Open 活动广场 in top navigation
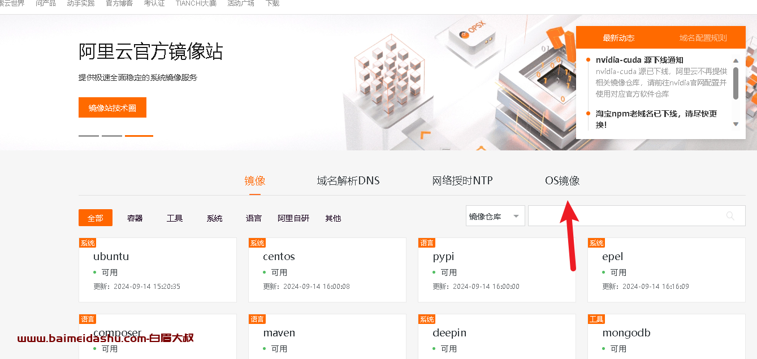This screenshot has width=757, height=359. 241,3
